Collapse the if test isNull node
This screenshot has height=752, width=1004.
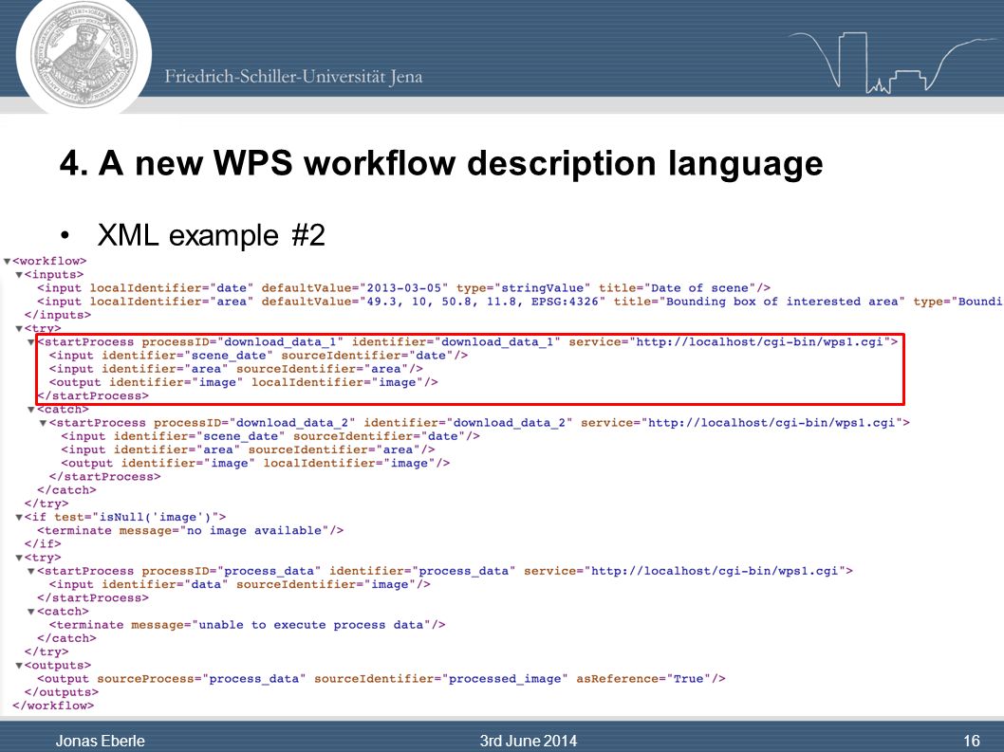pyautogui.click(x=19, y=517)
